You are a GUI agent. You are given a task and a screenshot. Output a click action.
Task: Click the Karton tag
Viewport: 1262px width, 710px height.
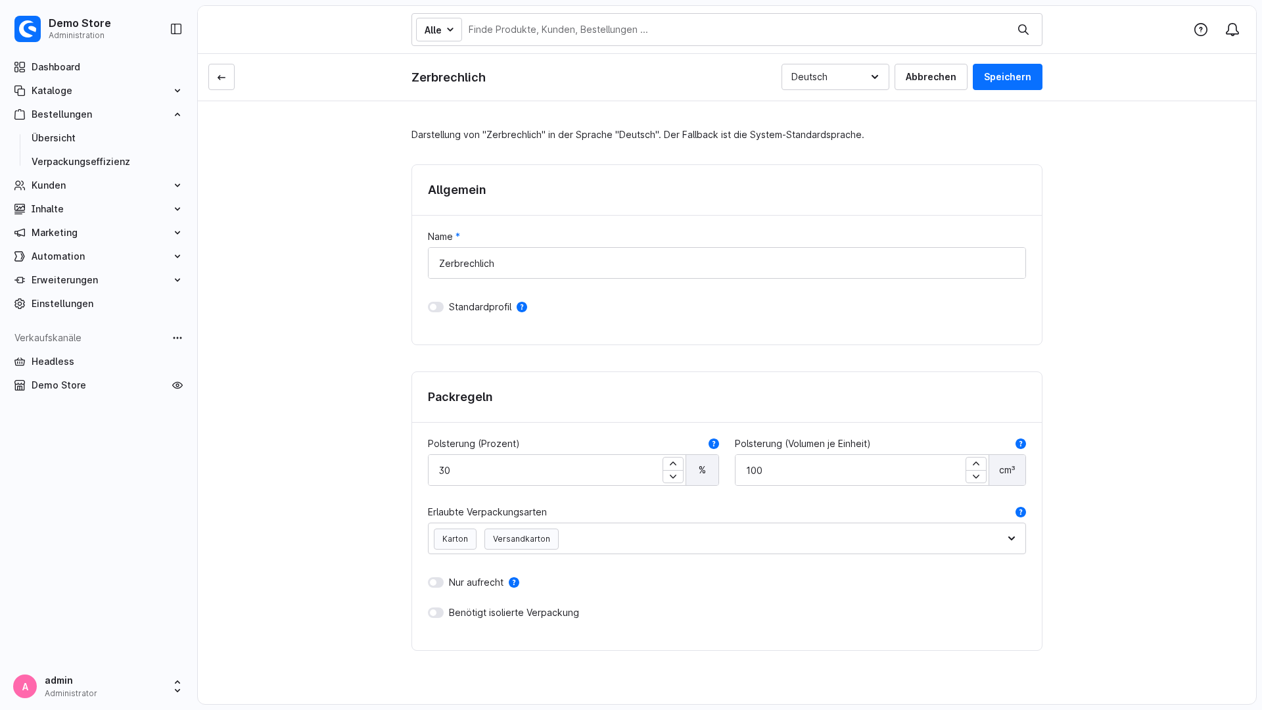(x=455, y=539)
